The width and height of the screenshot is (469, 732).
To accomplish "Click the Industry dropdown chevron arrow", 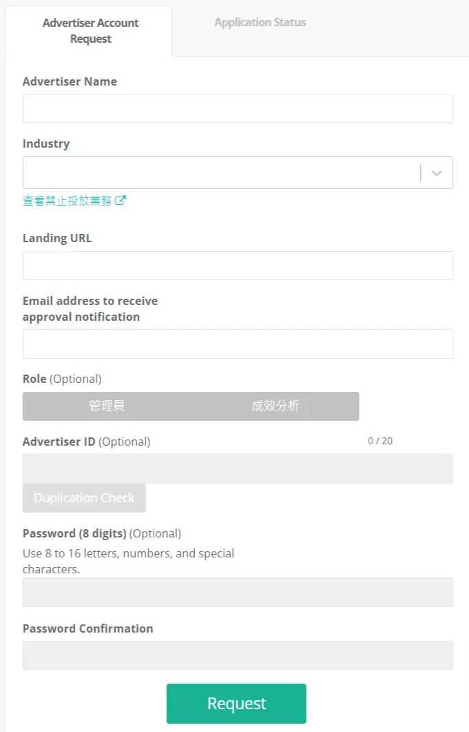I will pyautogui.click(x=436, y=173).
